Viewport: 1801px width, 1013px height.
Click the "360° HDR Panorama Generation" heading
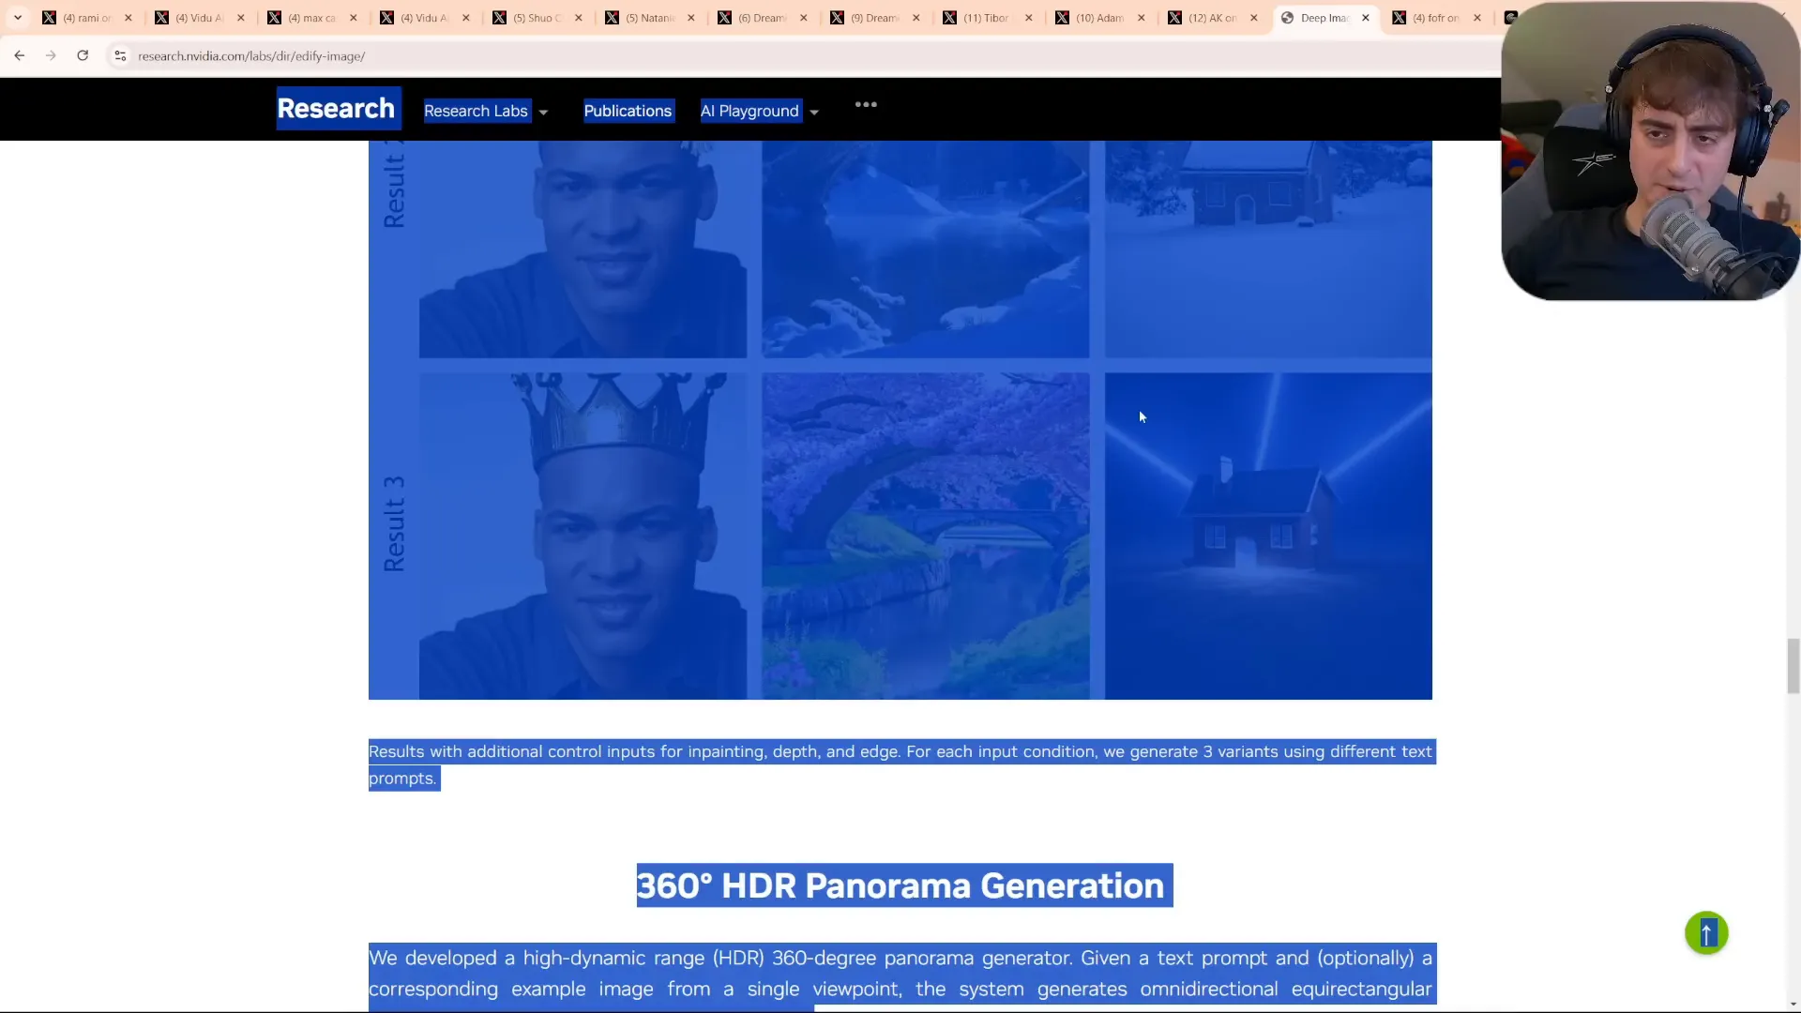[x=904, y=885]
